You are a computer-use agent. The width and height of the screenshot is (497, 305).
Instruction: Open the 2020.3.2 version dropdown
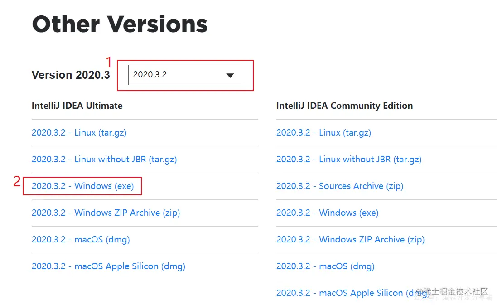(x=184, y=75)
